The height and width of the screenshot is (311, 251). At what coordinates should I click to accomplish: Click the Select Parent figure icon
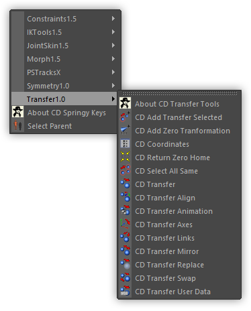point(18,126)
